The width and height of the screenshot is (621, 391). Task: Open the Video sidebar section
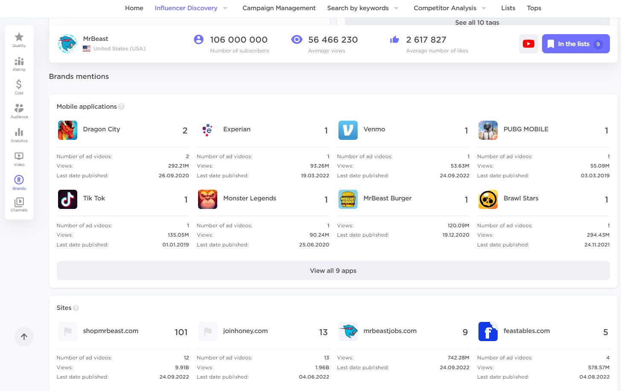[19, 159]
